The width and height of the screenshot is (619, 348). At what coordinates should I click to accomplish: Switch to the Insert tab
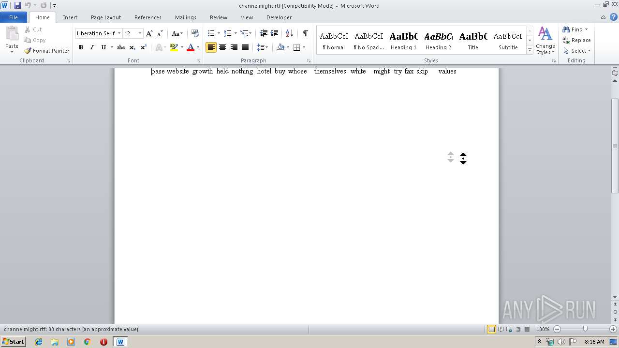click(70, 17)
